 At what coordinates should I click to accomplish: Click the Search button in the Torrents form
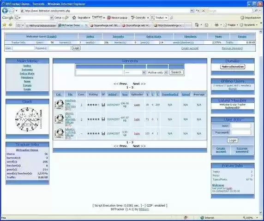tap(176, 72)
